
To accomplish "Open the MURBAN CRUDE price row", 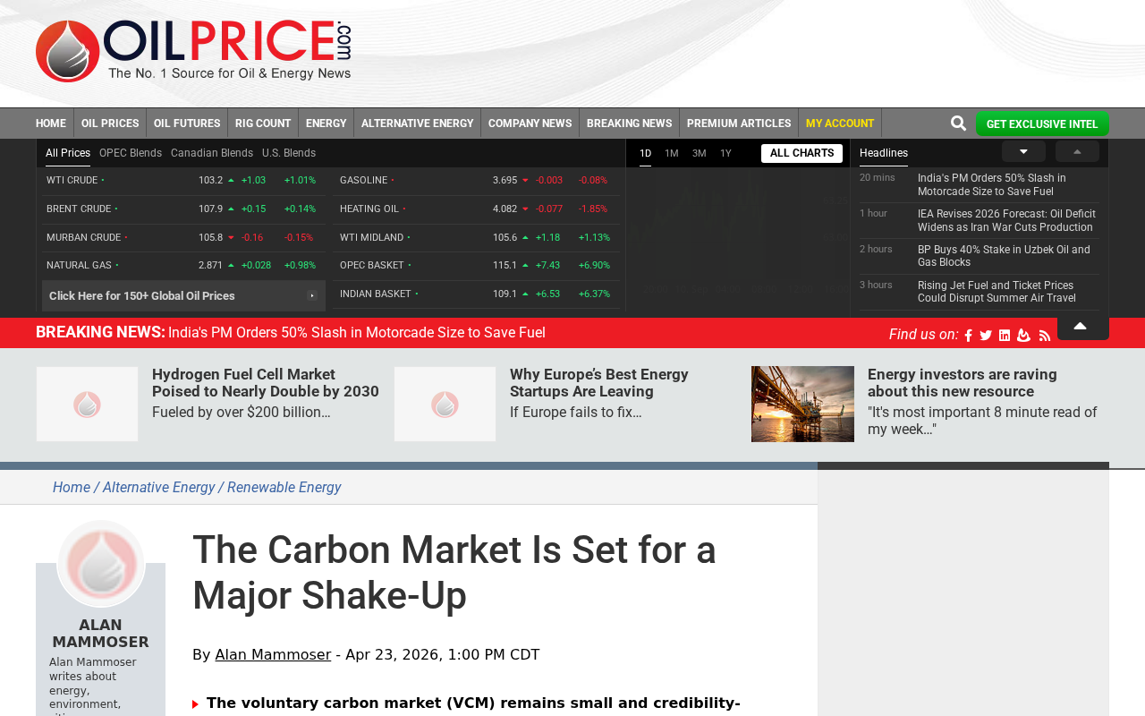I will (183, 238).
